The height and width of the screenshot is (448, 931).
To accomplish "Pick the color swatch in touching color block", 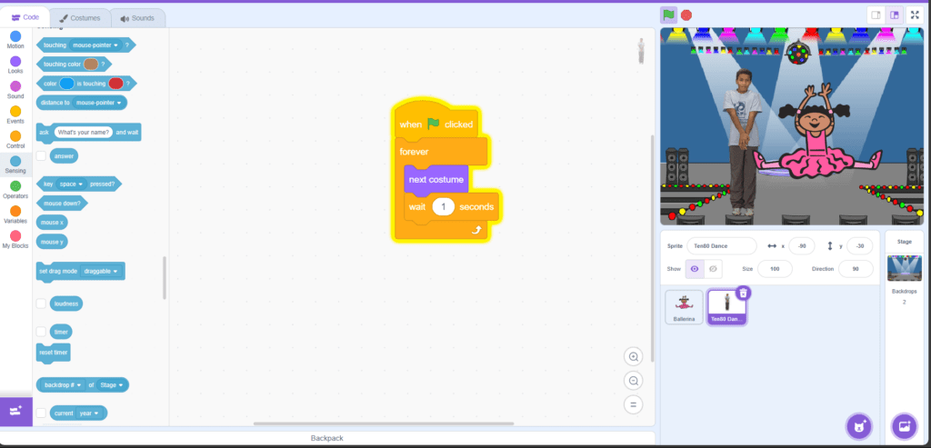I will (91, 64).
